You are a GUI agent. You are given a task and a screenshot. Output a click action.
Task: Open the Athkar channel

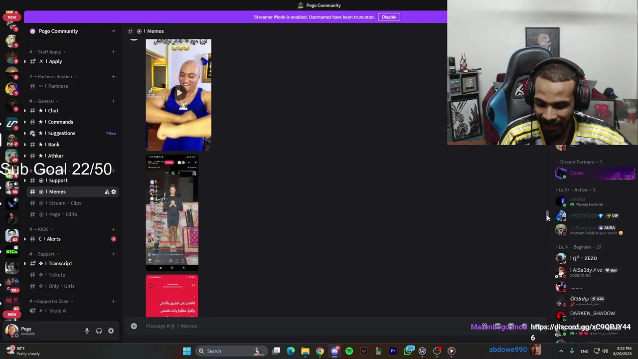pos(72,156)
